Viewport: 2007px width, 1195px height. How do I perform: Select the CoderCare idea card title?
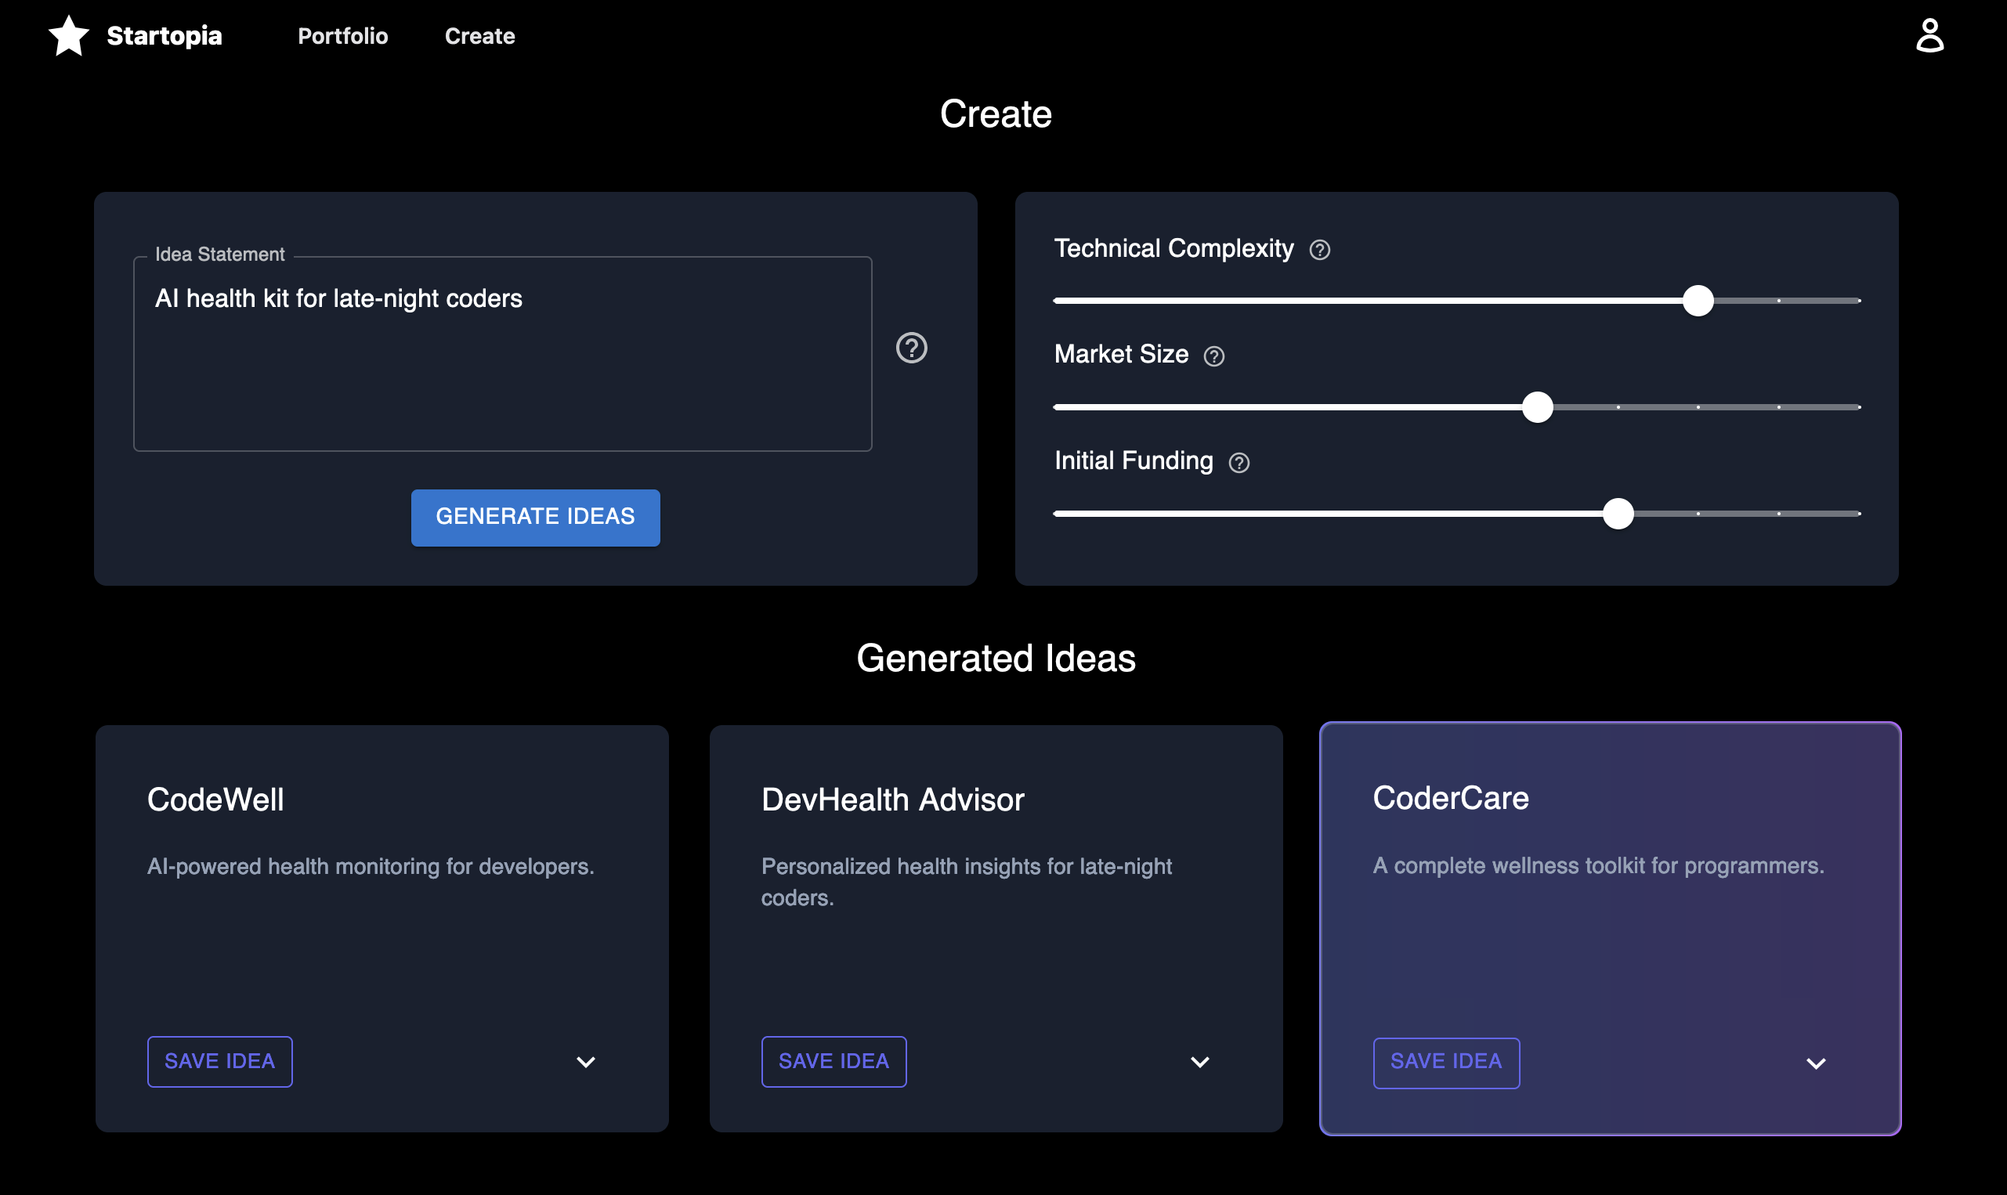coord(1450,798)
